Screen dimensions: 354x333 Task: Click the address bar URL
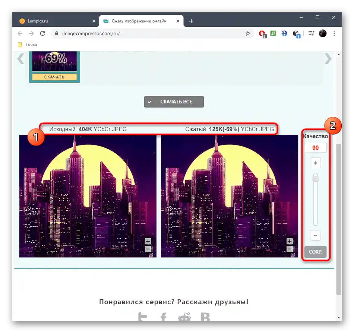coord(91,34)
